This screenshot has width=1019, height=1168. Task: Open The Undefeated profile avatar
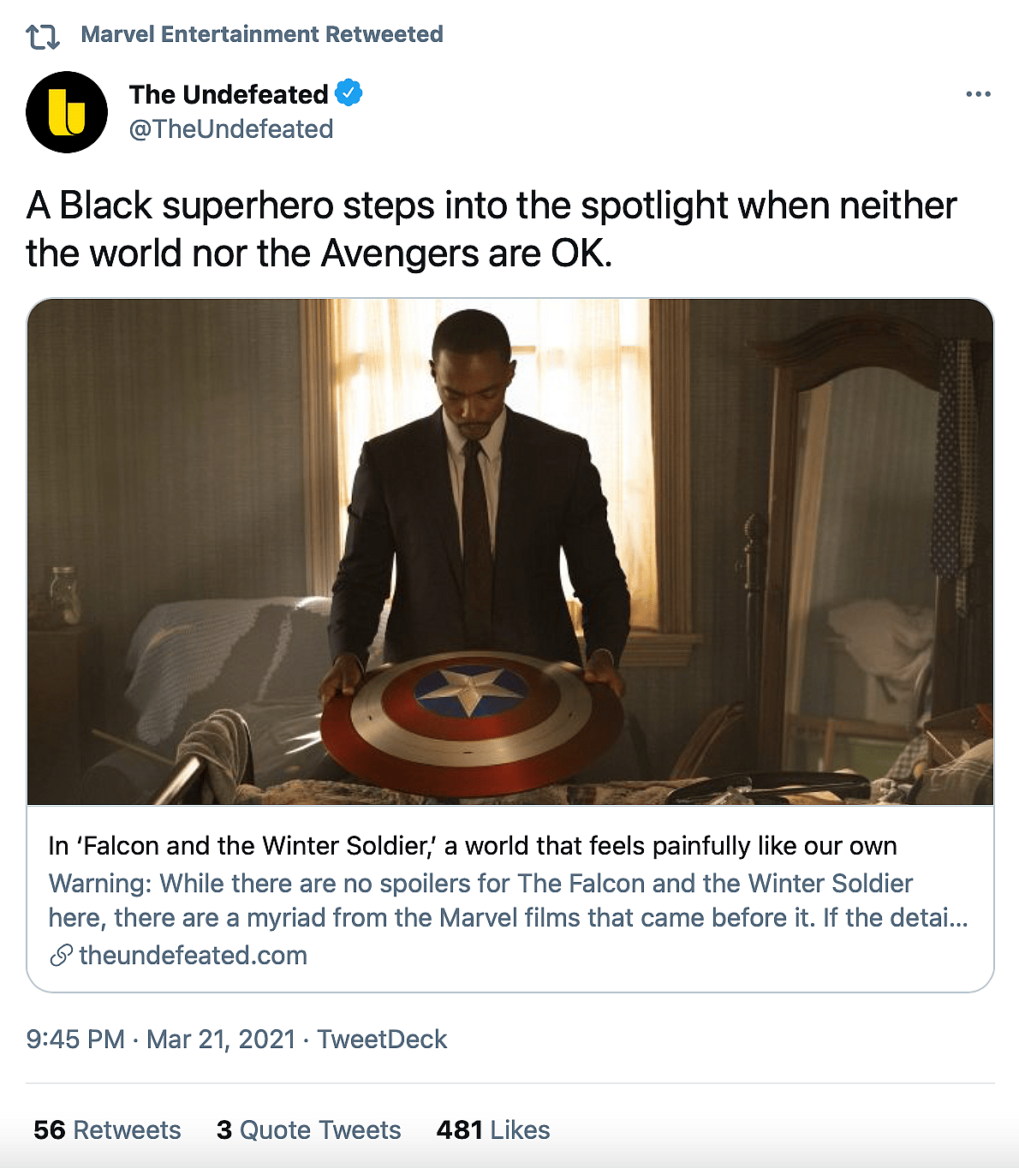click(x=67, y=112)
